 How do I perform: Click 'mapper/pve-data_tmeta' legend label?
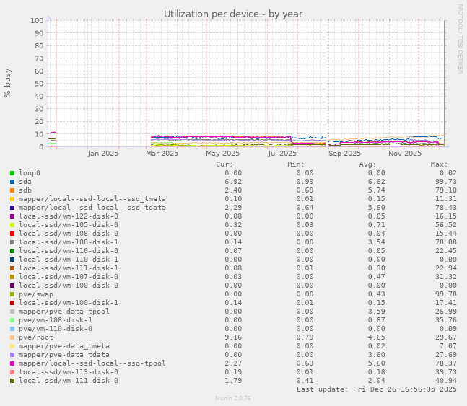pos(64,346)
